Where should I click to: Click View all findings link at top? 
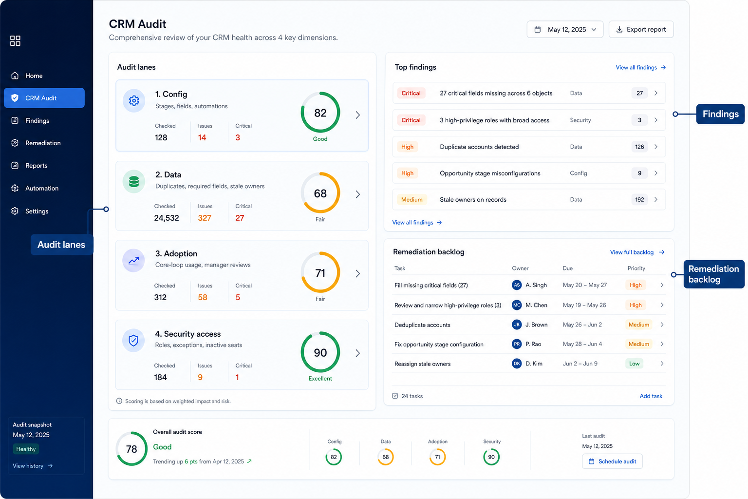coord(641,67)
